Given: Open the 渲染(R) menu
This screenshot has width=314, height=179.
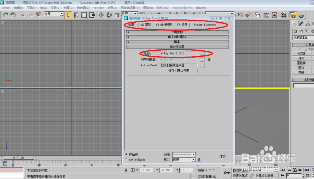Looking at the screenshot, I should click(148, 8).
